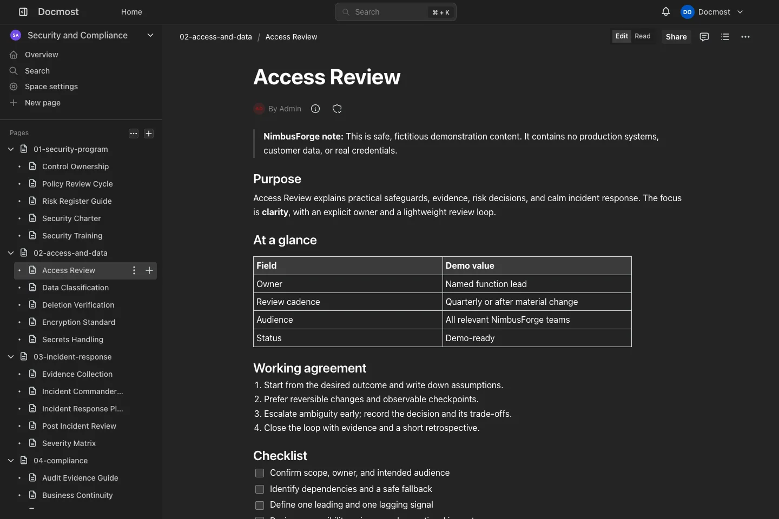Click 02-access-and-data in the breadcrumb
Viewport: 779px width, 519px height.
click(x=216, y=37)
